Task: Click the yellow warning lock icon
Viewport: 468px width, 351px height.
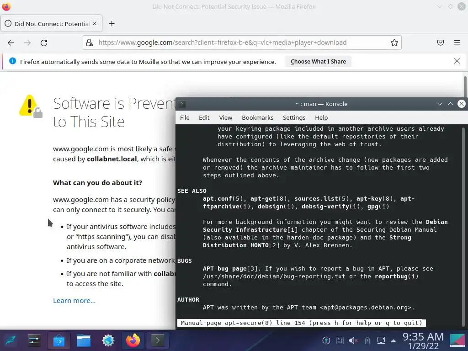Action: (x=31, y=106)
